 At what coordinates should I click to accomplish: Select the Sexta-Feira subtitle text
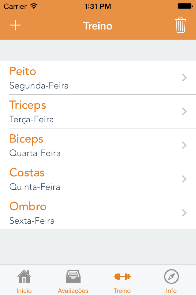click(x=32, y=221)
